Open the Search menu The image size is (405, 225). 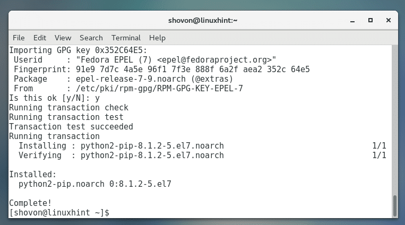(91, 38)
